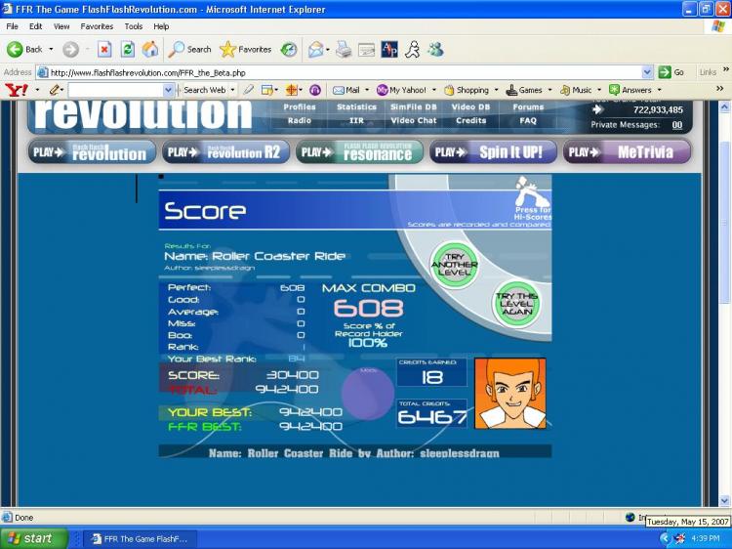The image size is (732, 549).
Task: Click the blue A toolbar icon
Action: (x=389, y=49)
